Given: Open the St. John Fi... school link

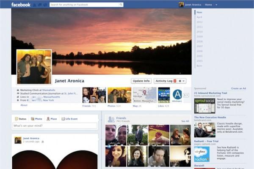Looking at the screenshot, I should pos(71,93).
